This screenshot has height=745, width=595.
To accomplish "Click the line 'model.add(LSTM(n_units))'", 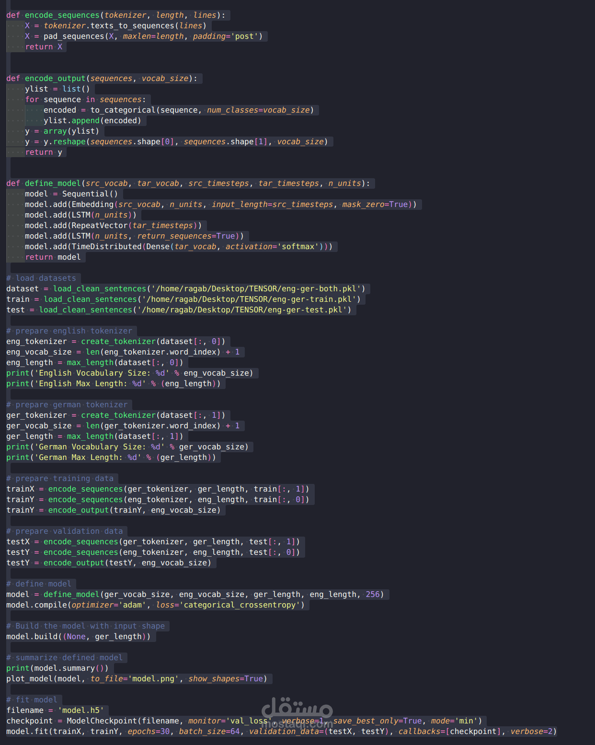I will [x=81, y=215].
